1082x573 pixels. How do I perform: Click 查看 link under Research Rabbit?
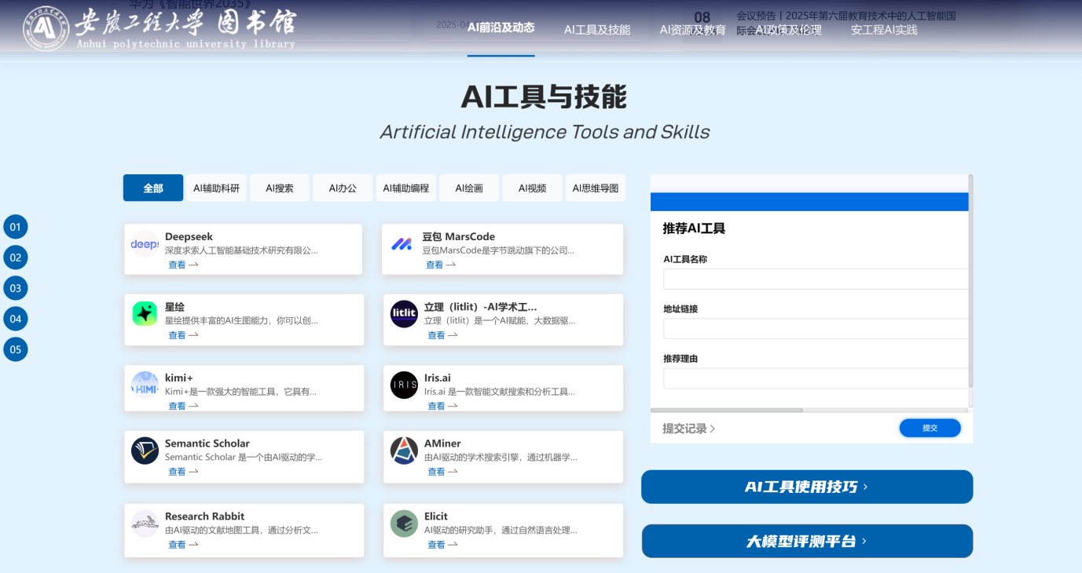[178, 545]
